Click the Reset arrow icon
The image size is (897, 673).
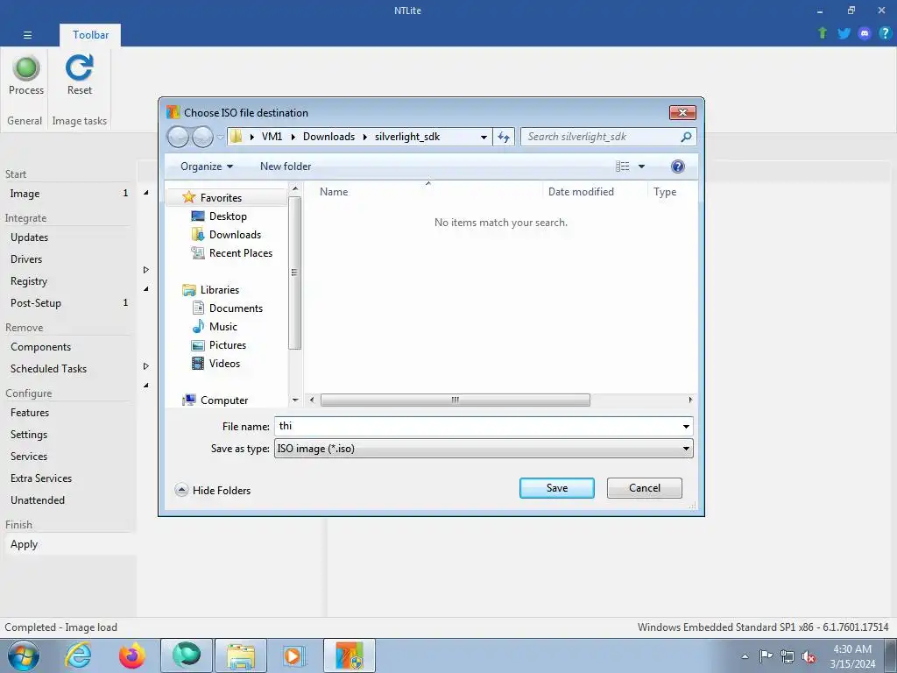pyautogui.click(x=79, y=67)
